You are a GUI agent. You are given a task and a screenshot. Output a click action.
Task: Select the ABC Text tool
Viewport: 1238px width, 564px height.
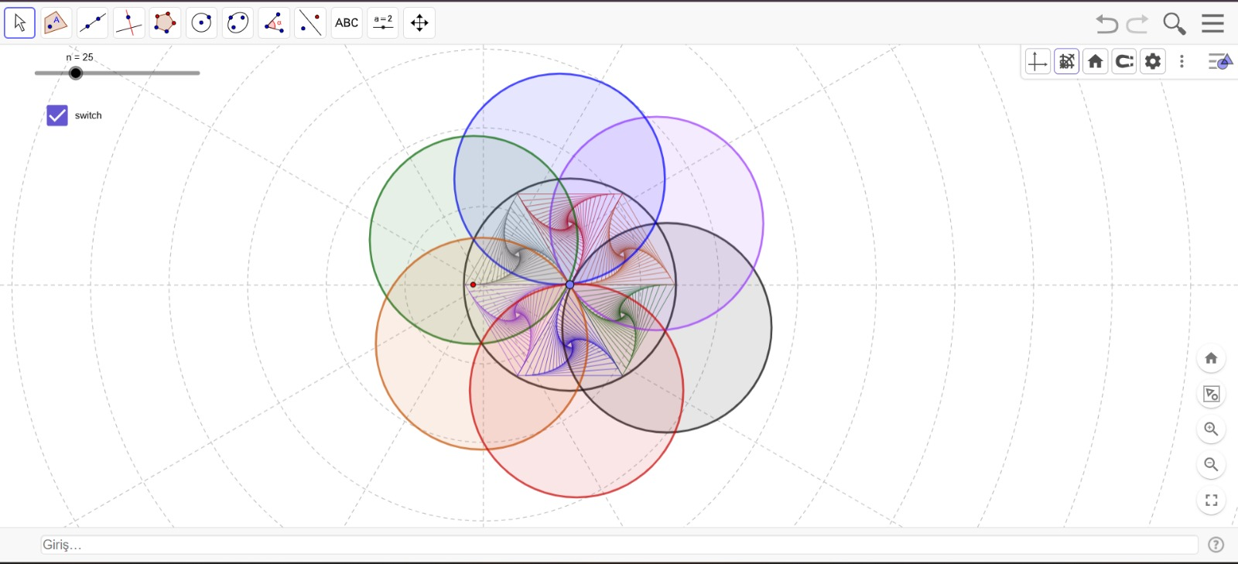(x=347, y=23)
